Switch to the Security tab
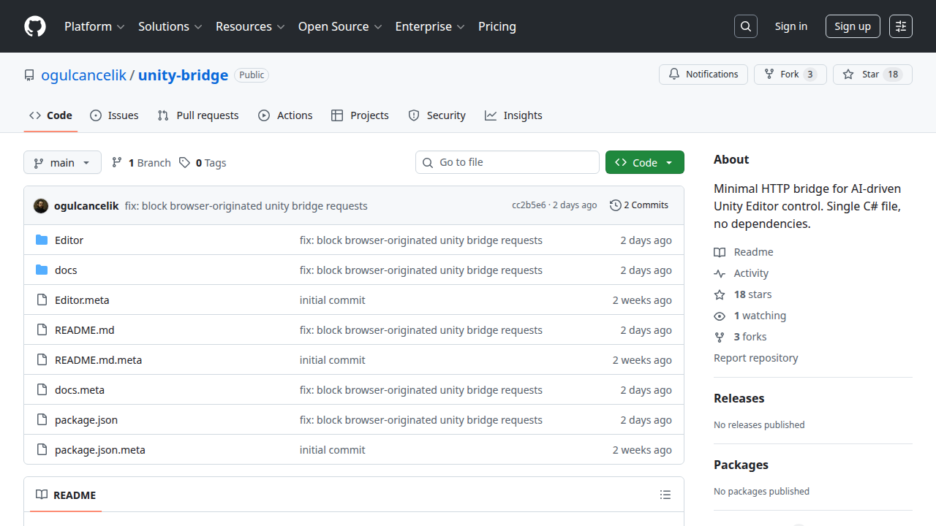936x526 pixels. (437, 115)
